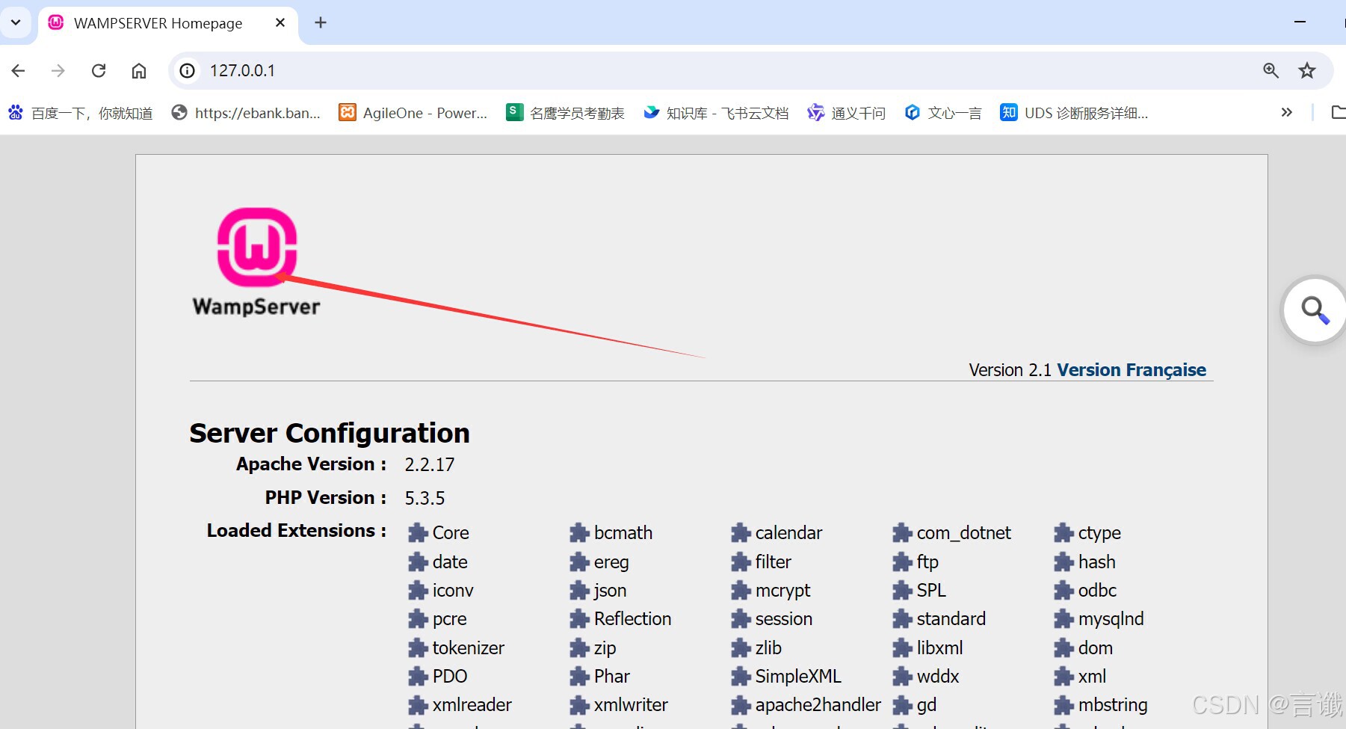The height and width of the screenshot is (729, 1346).
Task: View site information icon beside 127.0.0.1
Action: coord(188,70)
